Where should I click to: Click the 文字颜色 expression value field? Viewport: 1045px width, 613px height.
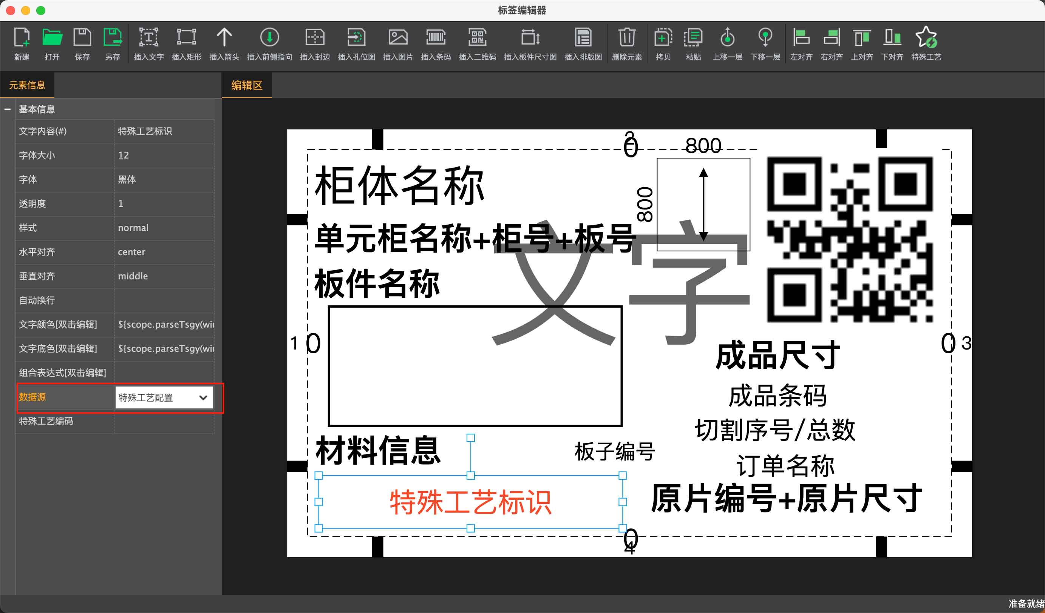[164, 324]
